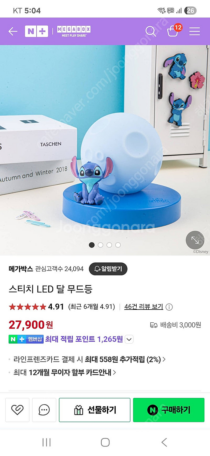Image resolution: width=210 pixels, height=456 pixels.
Task: Expand product image with fullscreen arrow icon
Action: pyautogui.click(x=195, y=240)
